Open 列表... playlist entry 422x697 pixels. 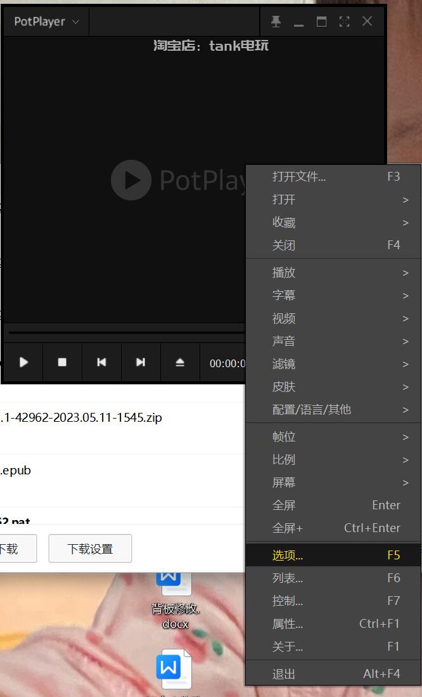click(x=333, y=578)
